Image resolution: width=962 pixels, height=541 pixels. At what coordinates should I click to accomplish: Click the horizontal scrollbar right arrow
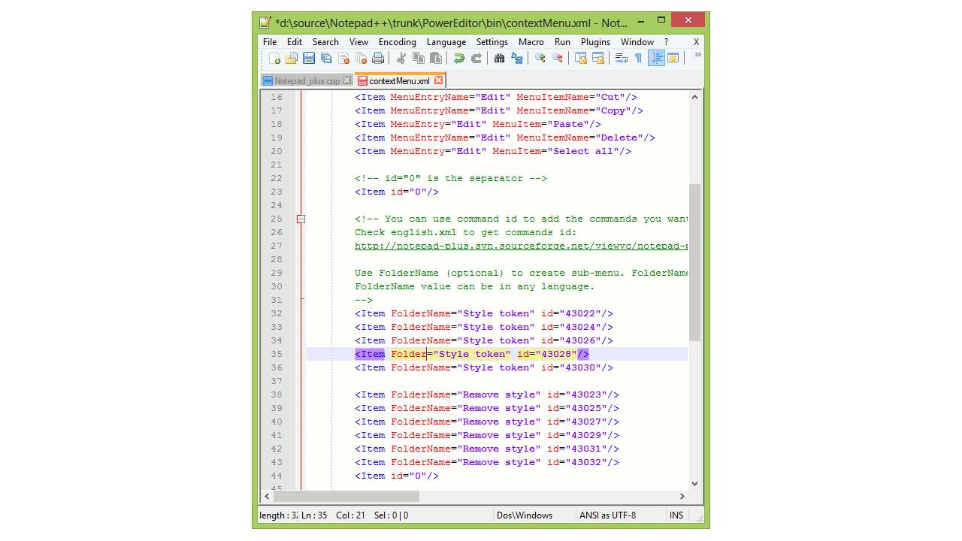pos(682,496)
